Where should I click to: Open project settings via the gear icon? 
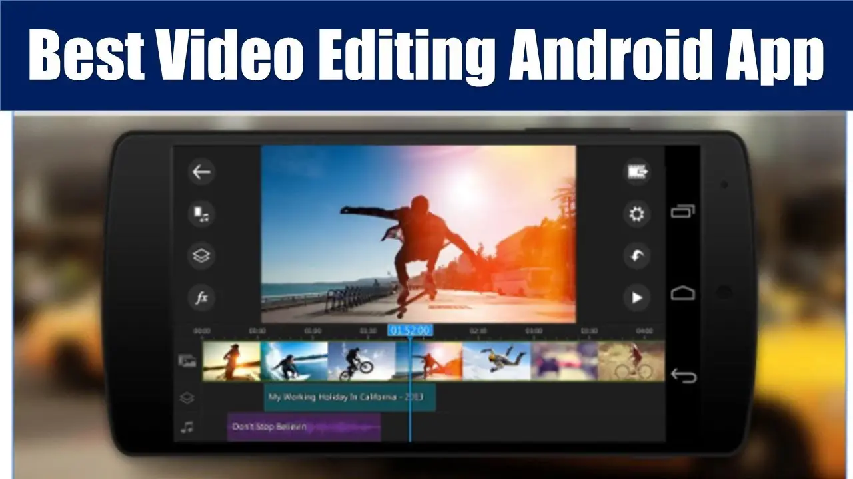(x=637, y=213)
